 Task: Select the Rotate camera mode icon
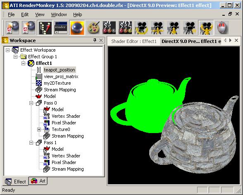(141, 28)
